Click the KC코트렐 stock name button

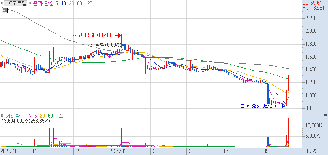16,3
